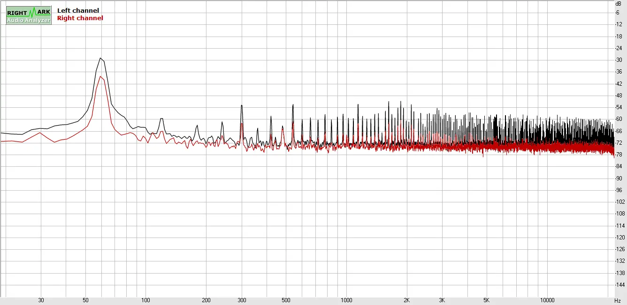
Task: Click the "Hz" axis unit label
Action: [618, 300]
